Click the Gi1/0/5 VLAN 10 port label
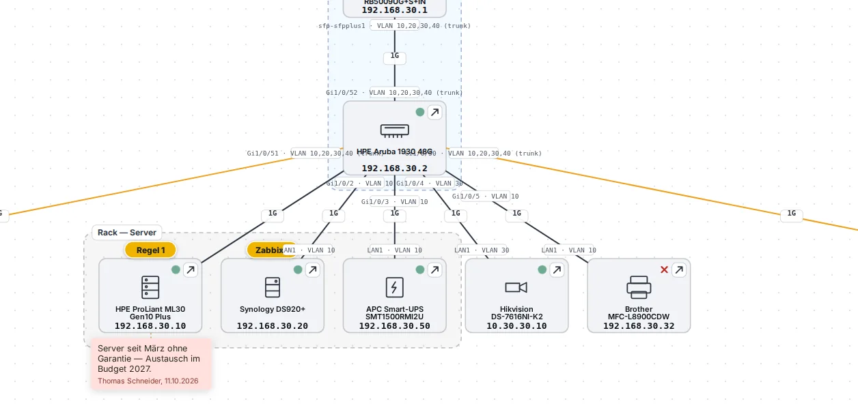The height and width of the screenshot is (408, 858). tap(485, 196)
